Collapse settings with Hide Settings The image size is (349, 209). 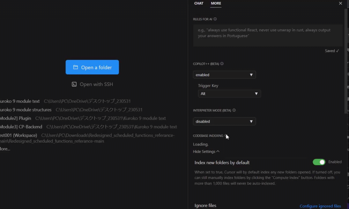(206, 152)
